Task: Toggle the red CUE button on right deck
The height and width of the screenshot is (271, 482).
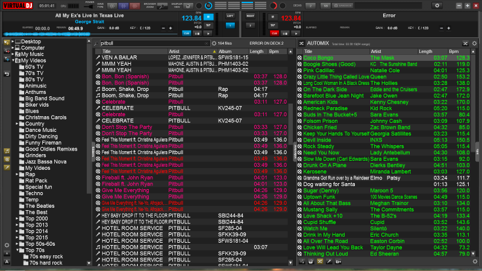Action: [x=274, y=34]
